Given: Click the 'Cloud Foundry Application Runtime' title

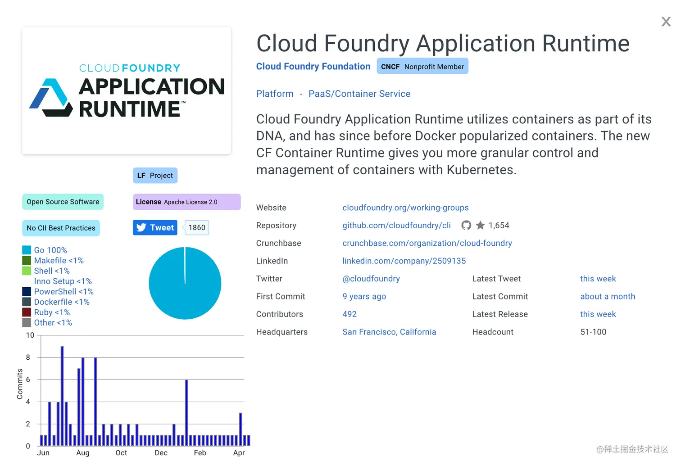Looking at the screenshot, I should pyautogui.click(x=443, y=43).
